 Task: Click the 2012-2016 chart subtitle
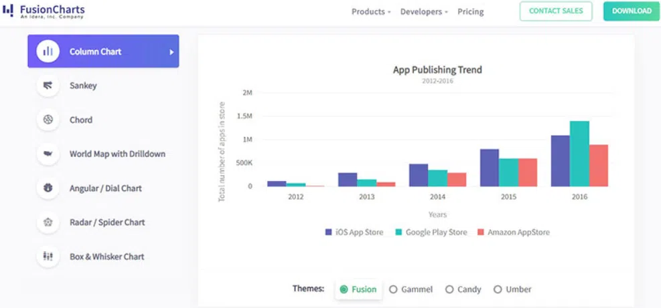pyautogui.click(x=437, y=81)
